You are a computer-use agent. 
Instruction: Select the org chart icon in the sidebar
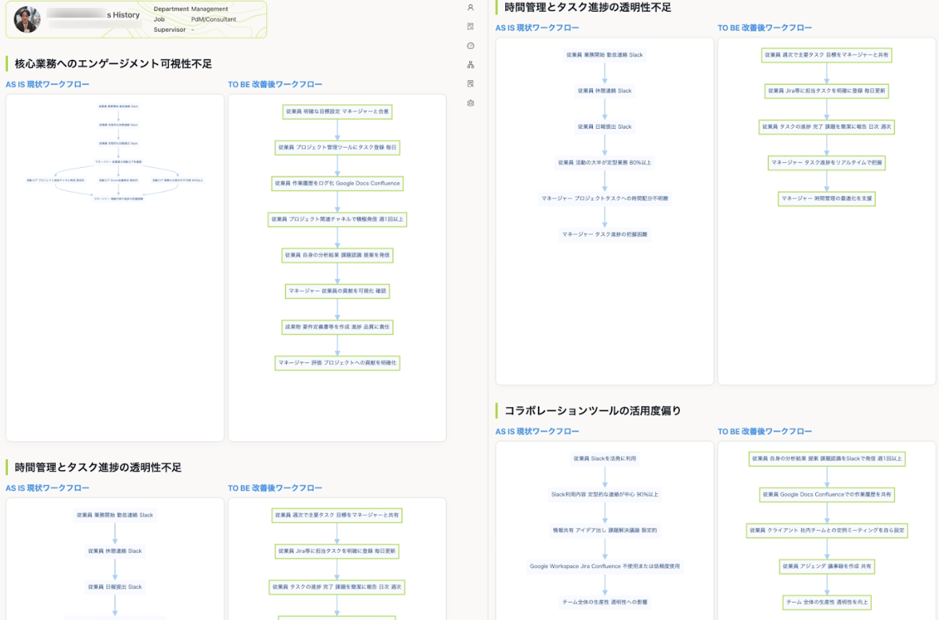(471, 64)
